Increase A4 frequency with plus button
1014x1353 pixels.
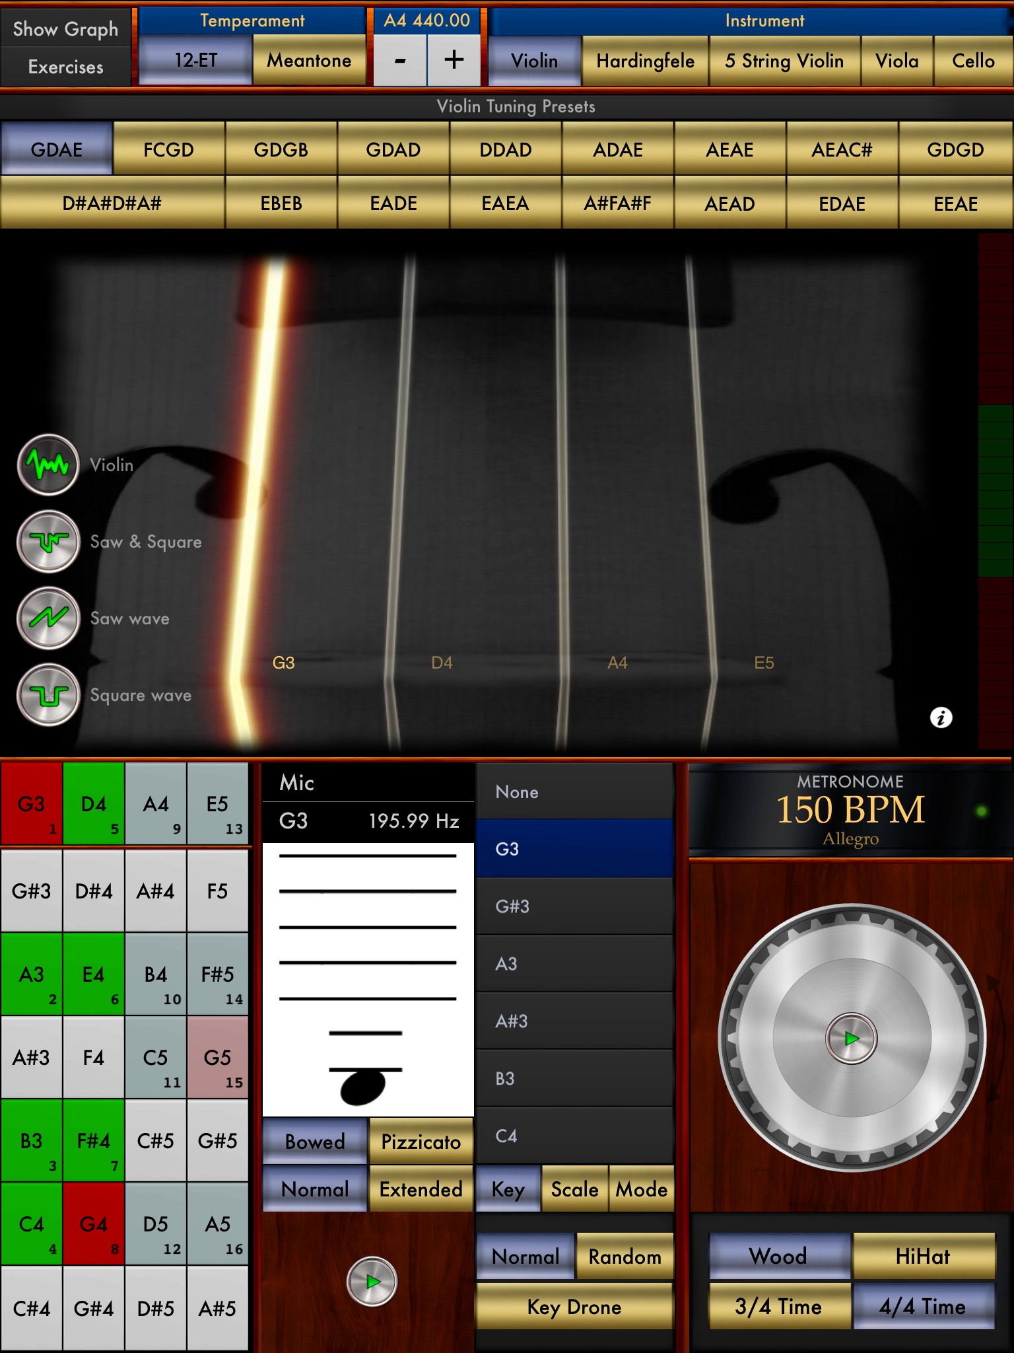pyautogui.click(x=454, y=61)
